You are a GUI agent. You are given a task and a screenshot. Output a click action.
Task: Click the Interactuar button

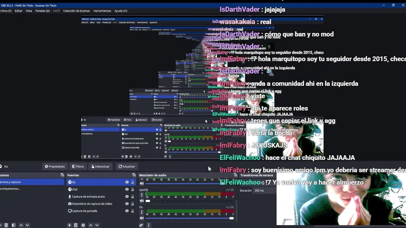(100, 166)
